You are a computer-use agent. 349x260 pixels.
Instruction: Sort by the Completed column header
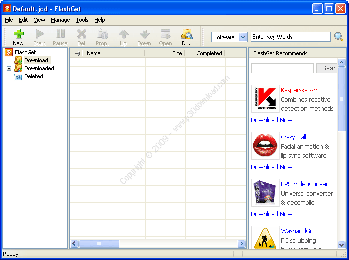click(x=205, y=53)
